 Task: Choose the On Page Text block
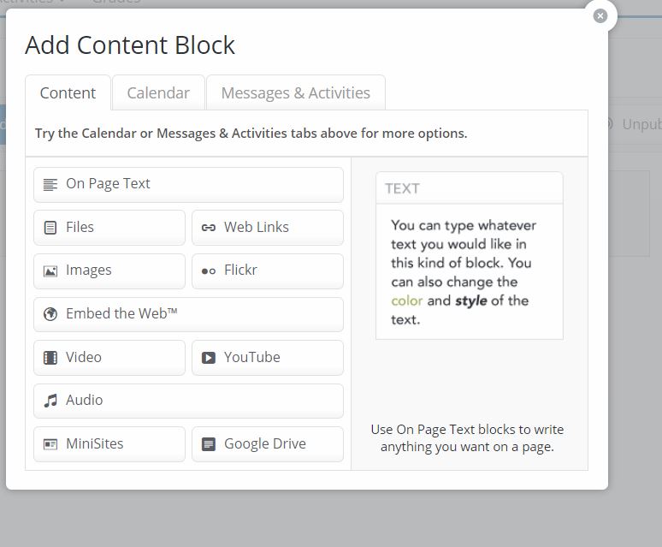coord(188,184)
